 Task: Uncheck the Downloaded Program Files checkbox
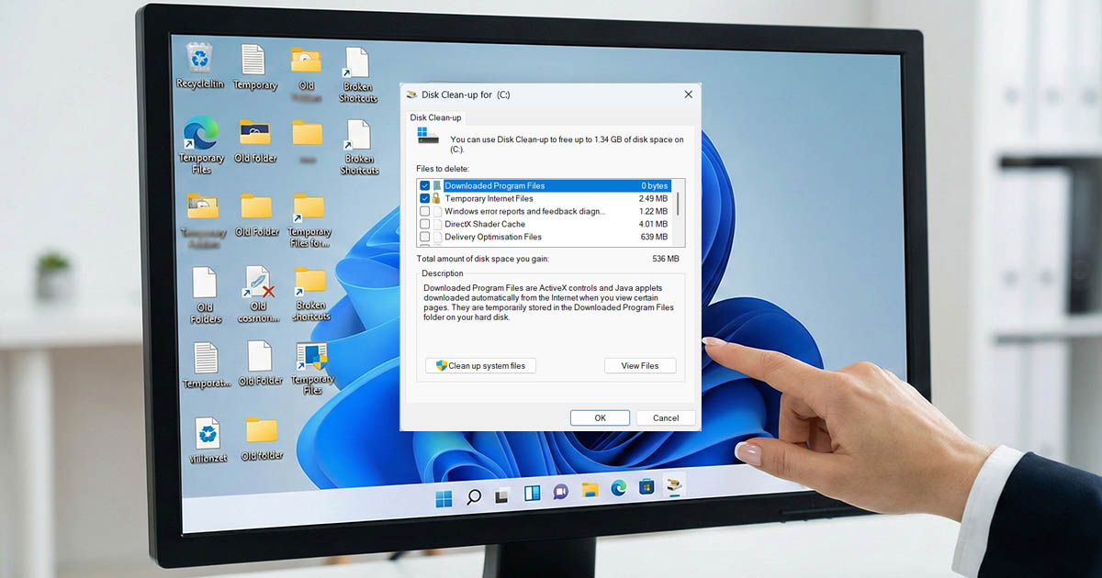pos(424,186)
